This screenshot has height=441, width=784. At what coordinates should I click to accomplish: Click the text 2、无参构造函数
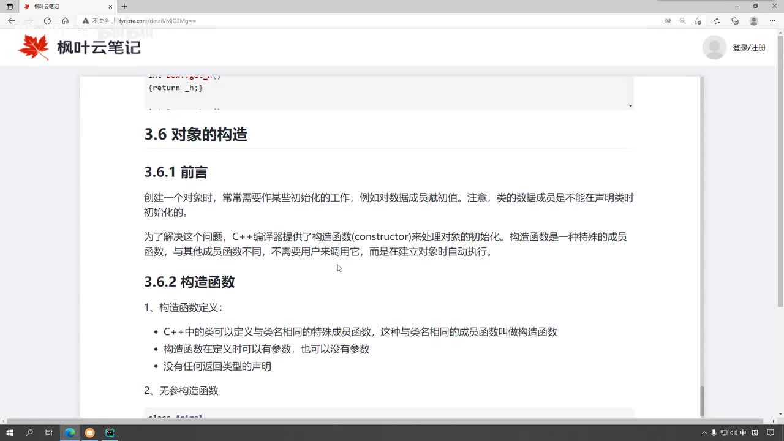pyautogui.click(x=181, y=391)
